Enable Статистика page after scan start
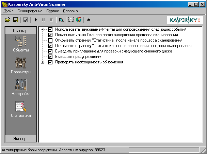This screenshot has width=207, height=154. point(50,40)
